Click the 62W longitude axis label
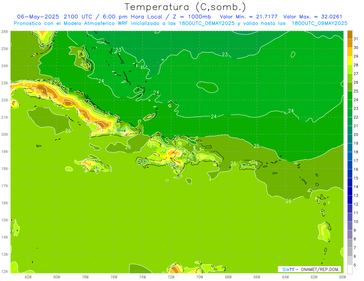 coord(314,277)
